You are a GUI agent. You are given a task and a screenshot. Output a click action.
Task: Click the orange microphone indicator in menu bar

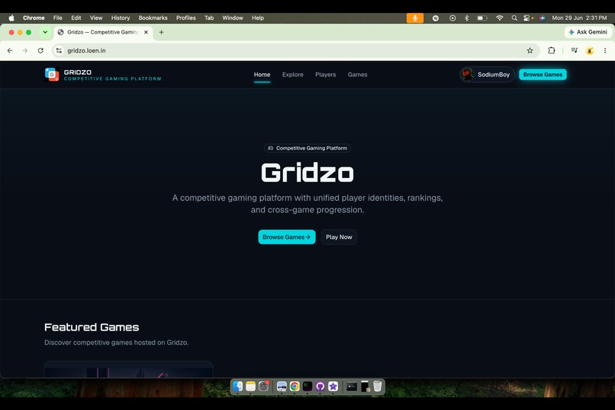[415, 18]
